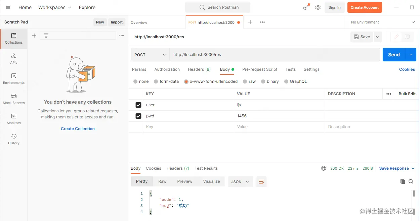Add a new request tab with plus icon

(x=250, y=22)
